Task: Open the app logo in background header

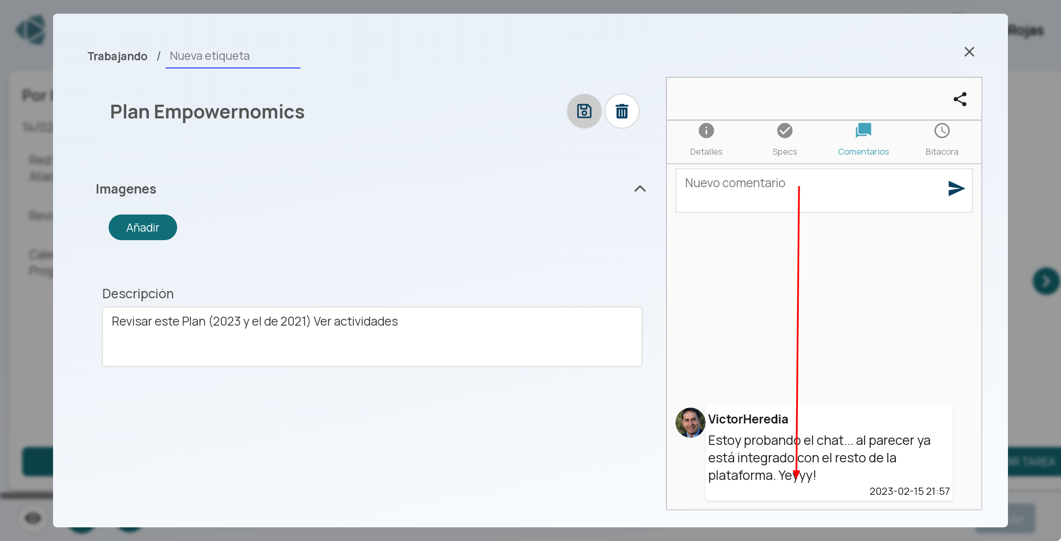Action: (31, 30)
